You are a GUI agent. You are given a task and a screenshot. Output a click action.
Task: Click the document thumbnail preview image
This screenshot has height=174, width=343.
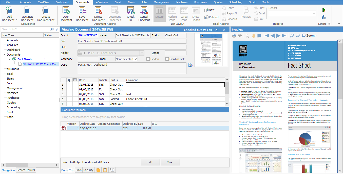pos(211,50)
